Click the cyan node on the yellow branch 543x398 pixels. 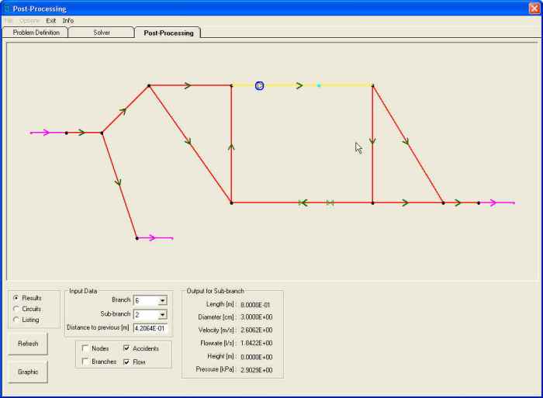[319, 85]
